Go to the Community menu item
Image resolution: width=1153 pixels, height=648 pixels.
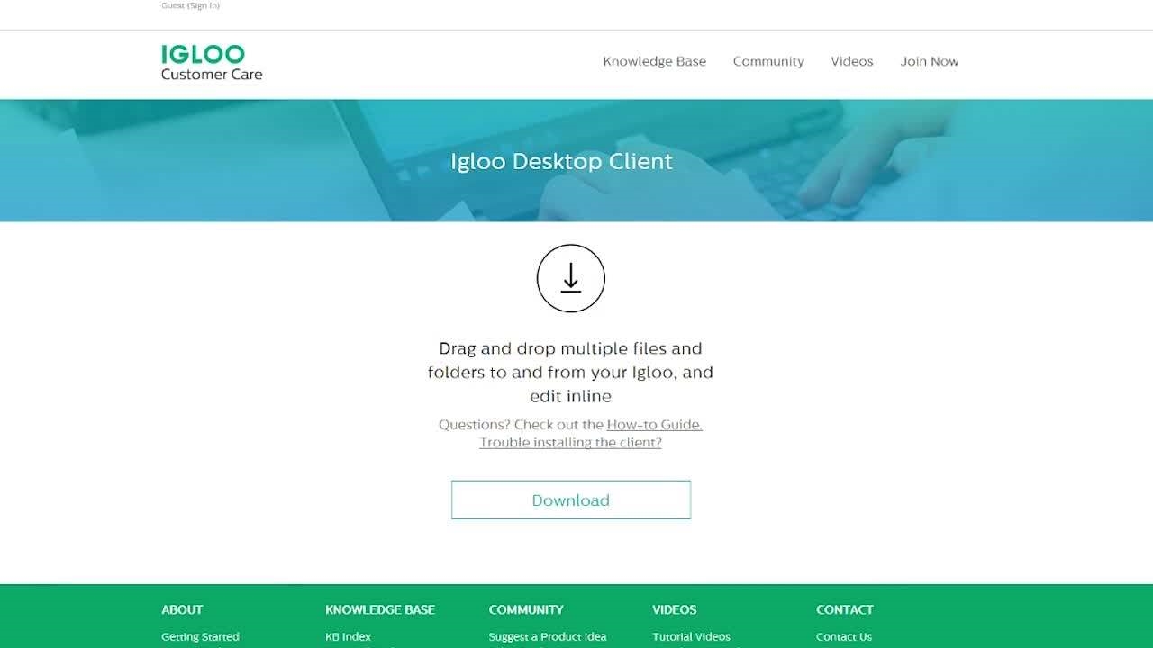[x=768, y=61]
